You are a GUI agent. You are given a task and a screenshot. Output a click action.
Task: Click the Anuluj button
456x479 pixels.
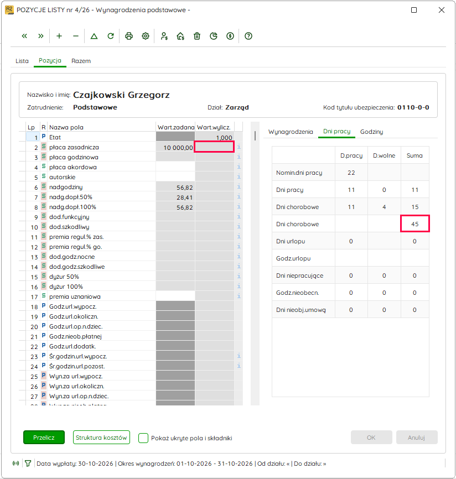417,438
